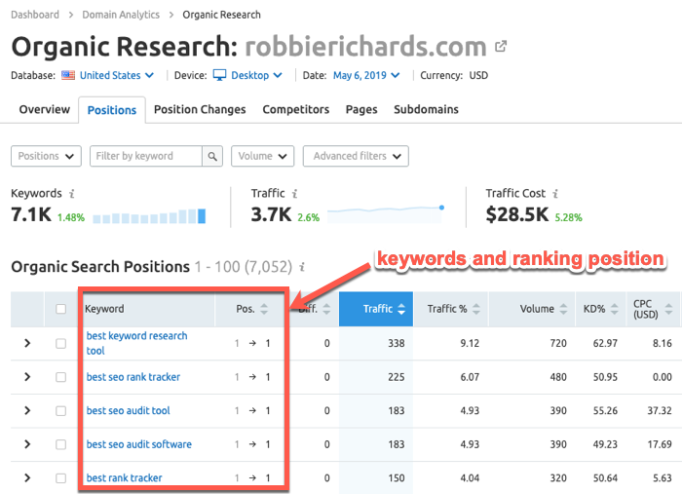Viewport: 682px width, 494px height.
Task: Check the box for best keyword research tool
Action: tap(60, 344)
